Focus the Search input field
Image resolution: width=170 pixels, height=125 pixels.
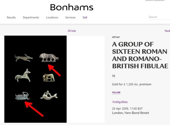click(x=159, y=17)
